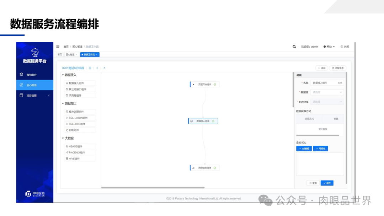Select SQL-JOIN组件 in the component palette
This screenshot has height=216, width=384.
click(x=80, y=124)
